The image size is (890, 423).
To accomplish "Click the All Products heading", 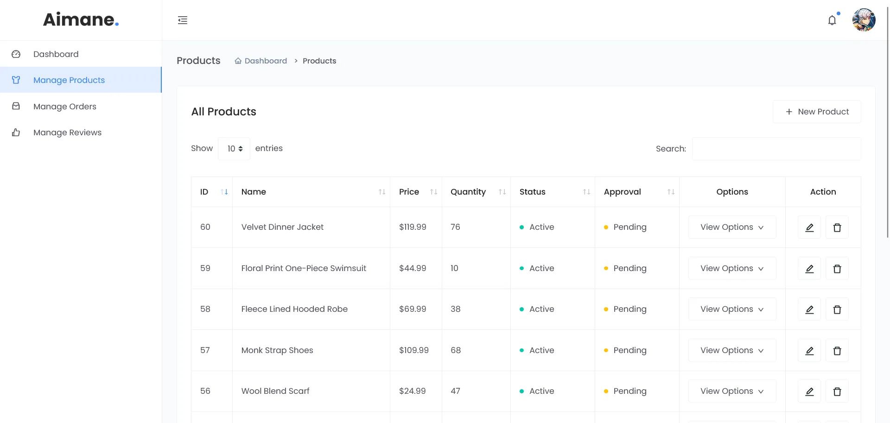I will pyautogui.click(x=223, y=112).
